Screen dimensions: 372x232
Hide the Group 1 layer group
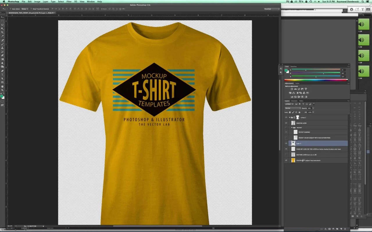click(286, 117)
